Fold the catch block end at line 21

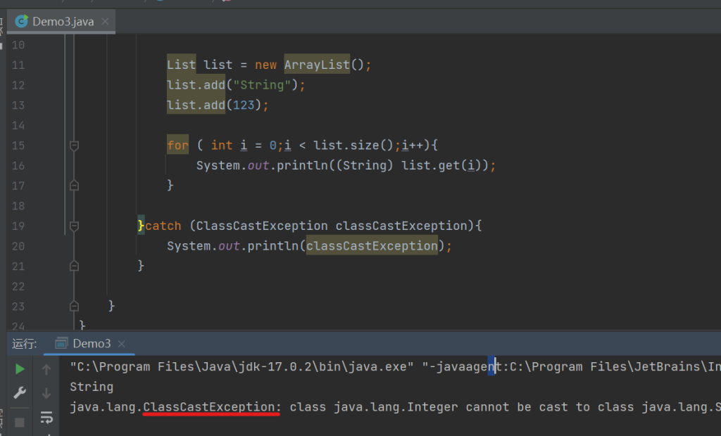[74, 266]
